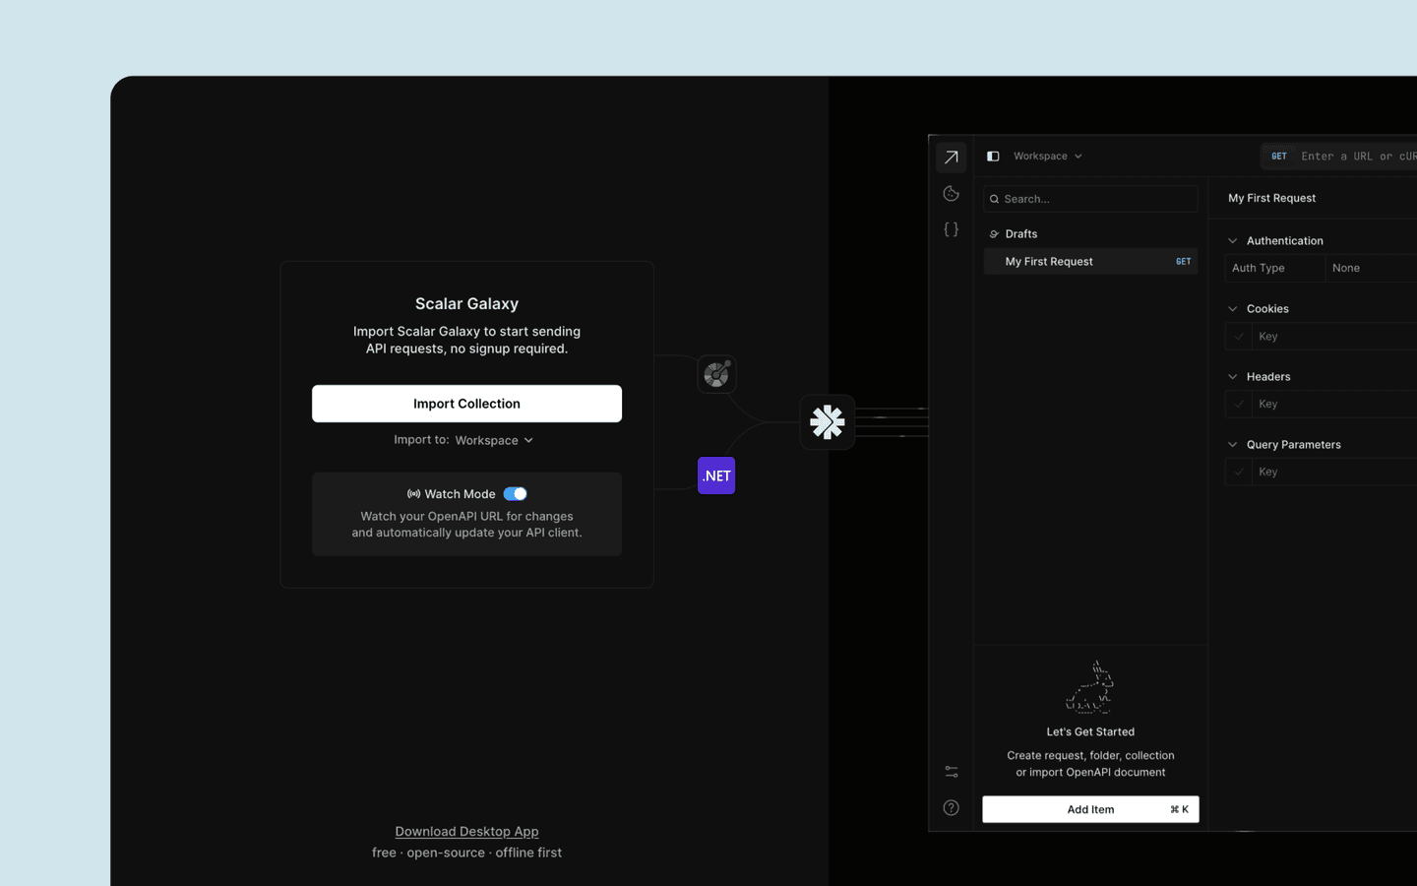Toggle the sidebar panel icon
This screenshot has width=1417, height=886.
tap(993, 157)
